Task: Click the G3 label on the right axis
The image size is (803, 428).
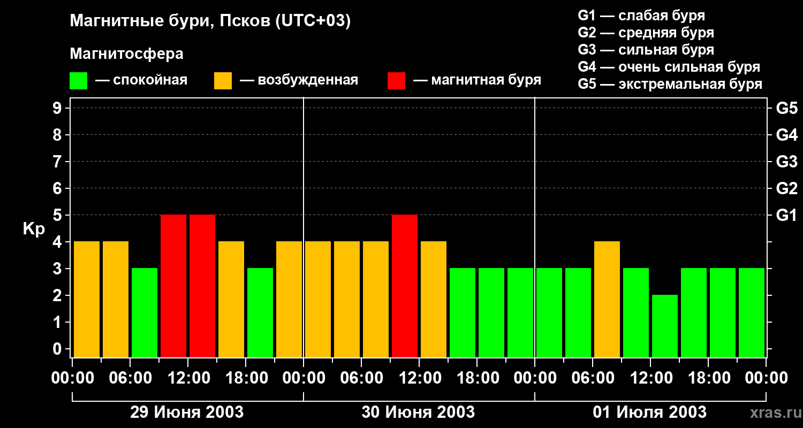Action: tap(786, 162)
